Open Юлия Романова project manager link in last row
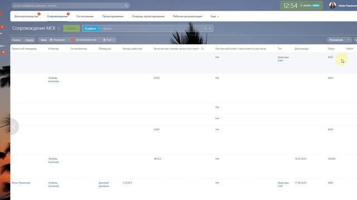The width and height of the screenshot is (357, 200). [21, 183]
